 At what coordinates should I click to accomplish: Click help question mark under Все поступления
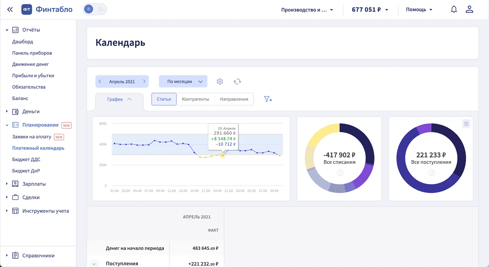pyautogui.click(x=432, y=172)
